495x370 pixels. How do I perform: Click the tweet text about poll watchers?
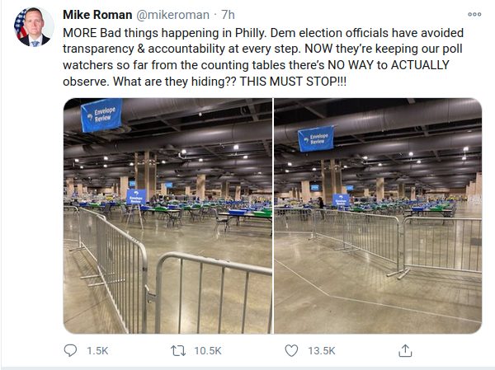263,57
